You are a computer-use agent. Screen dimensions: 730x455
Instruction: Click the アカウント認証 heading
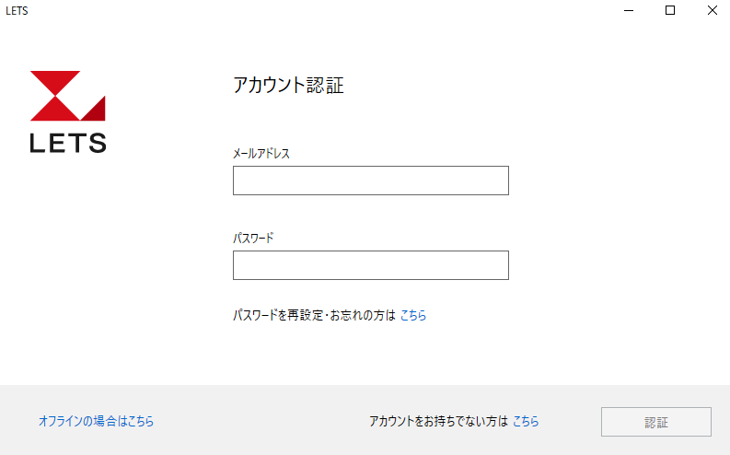288,86
